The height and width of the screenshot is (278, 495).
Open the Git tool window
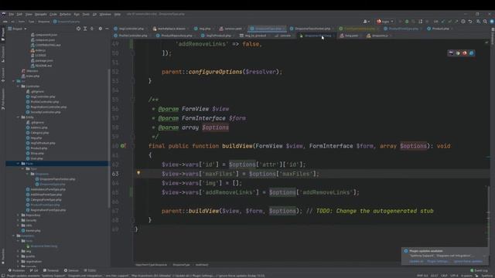tap(34, 270)
